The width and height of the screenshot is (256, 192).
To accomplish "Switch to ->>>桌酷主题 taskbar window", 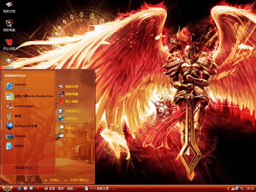I will [100, 188].
